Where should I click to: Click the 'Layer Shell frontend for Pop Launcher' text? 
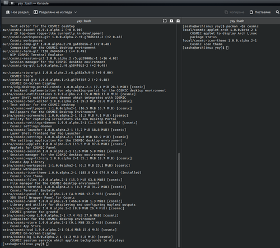click(45, 134)
